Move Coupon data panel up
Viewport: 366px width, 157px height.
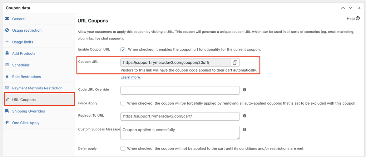(343, 8)
